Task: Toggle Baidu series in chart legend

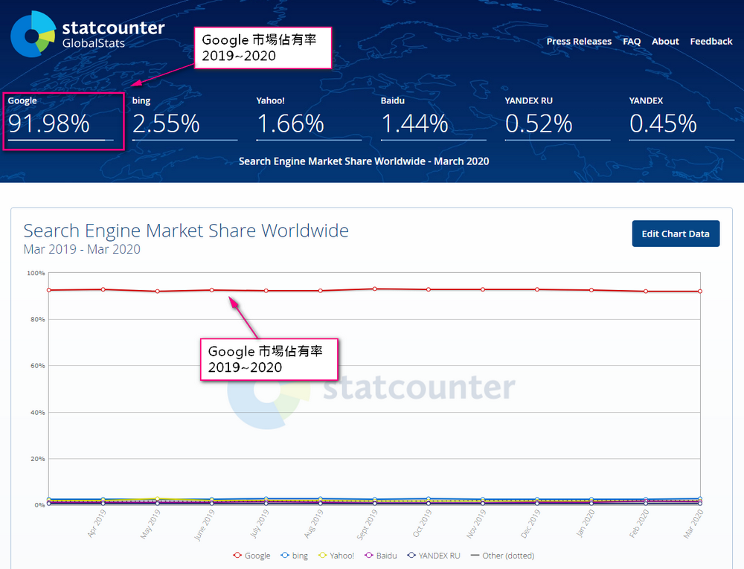Action: [x=381, y=556]
